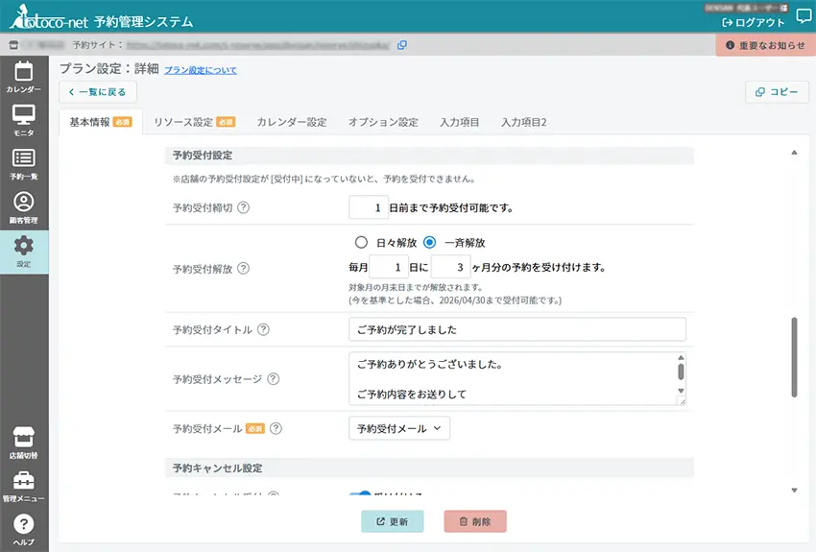Click the 更新 update button
The width and height of the screenshot is (816, 552).
[x=392, y=521]
